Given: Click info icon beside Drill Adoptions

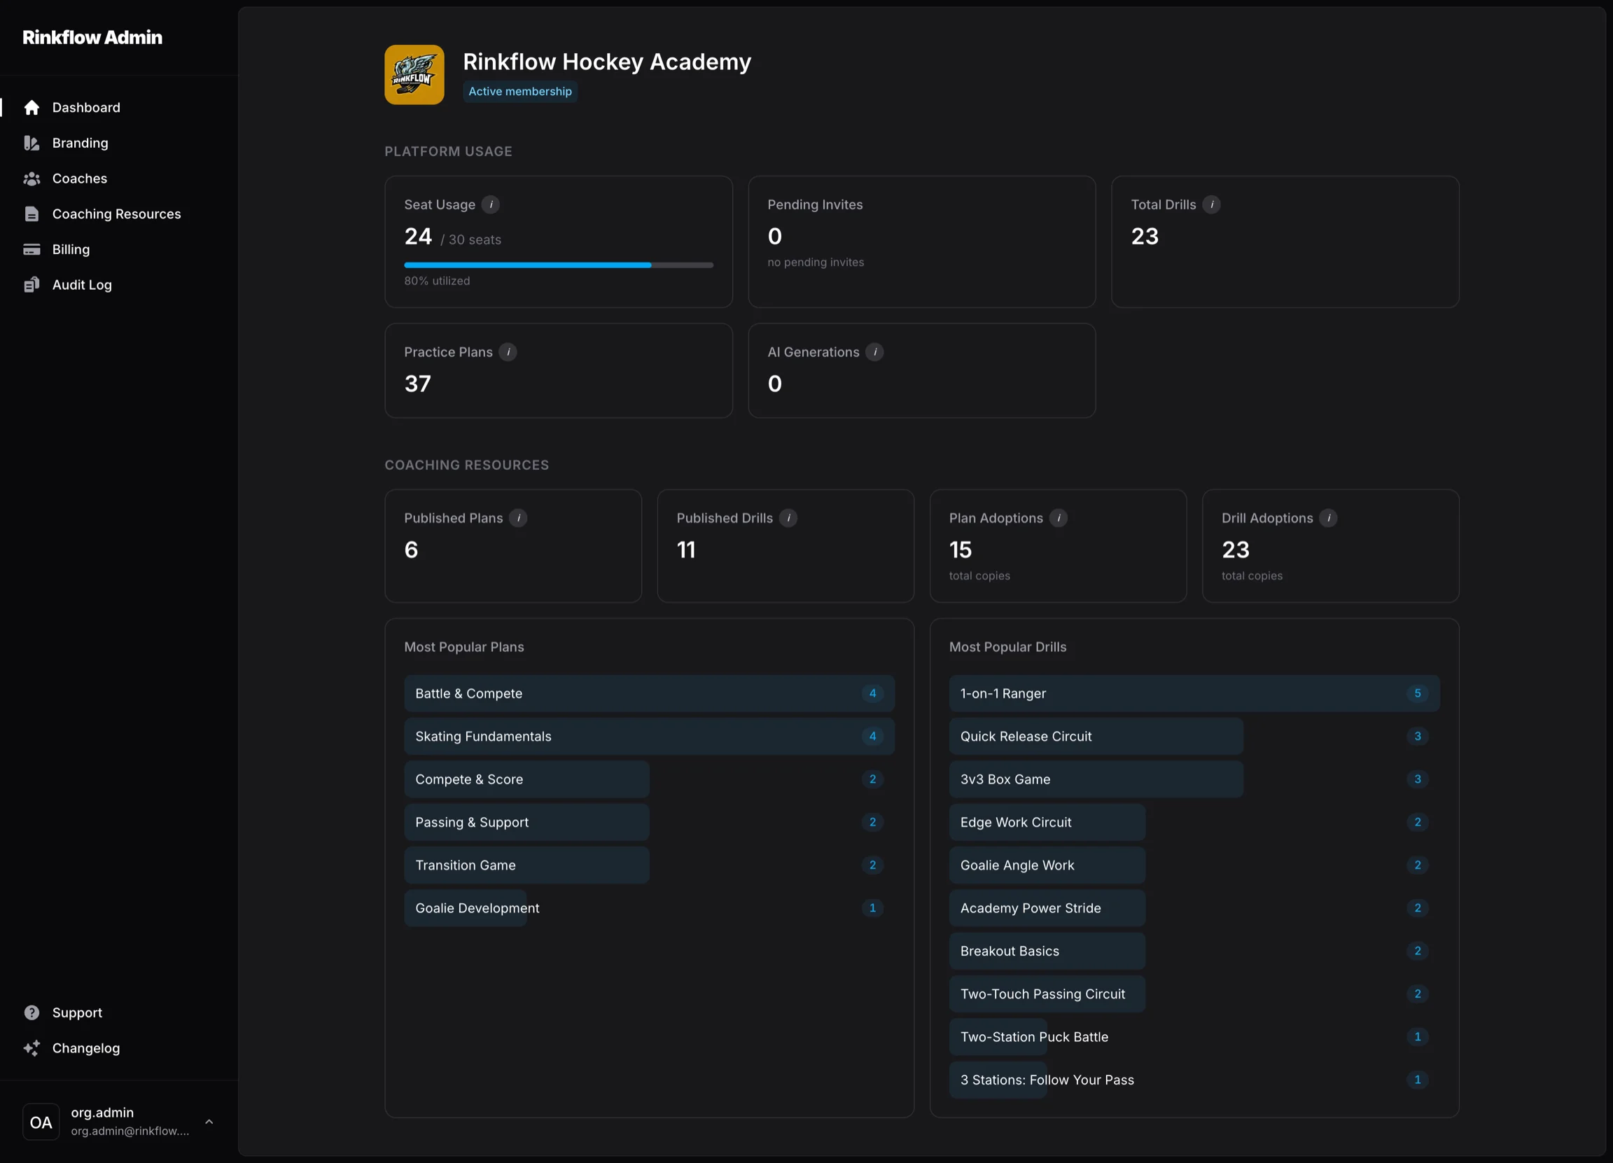Looking at the screenshot, I should point(1329,518).
